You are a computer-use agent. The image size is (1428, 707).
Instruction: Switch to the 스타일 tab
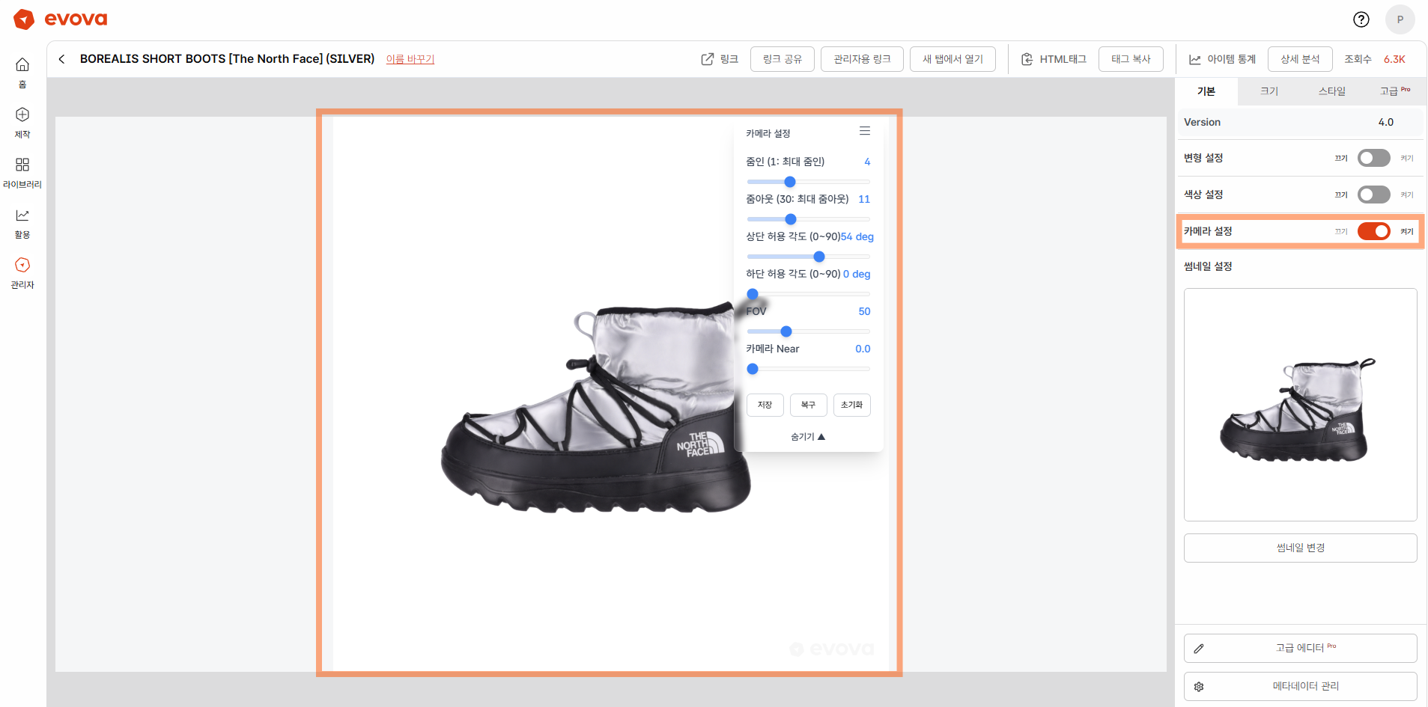coord(1331,91)
